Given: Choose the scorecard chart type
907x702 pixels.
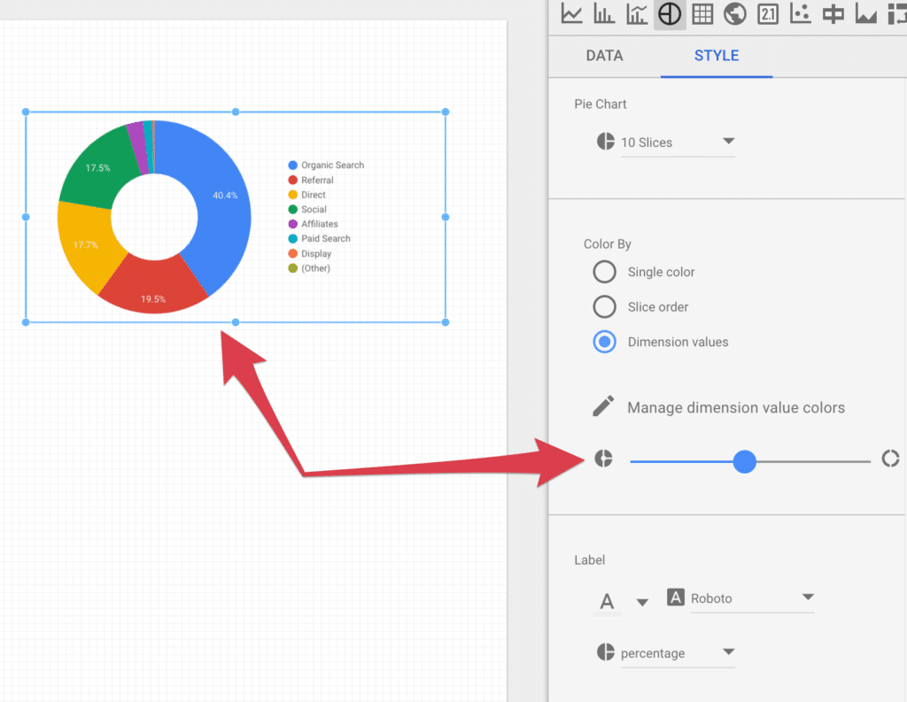Looking at the screenshot, I should click(767, 14).
